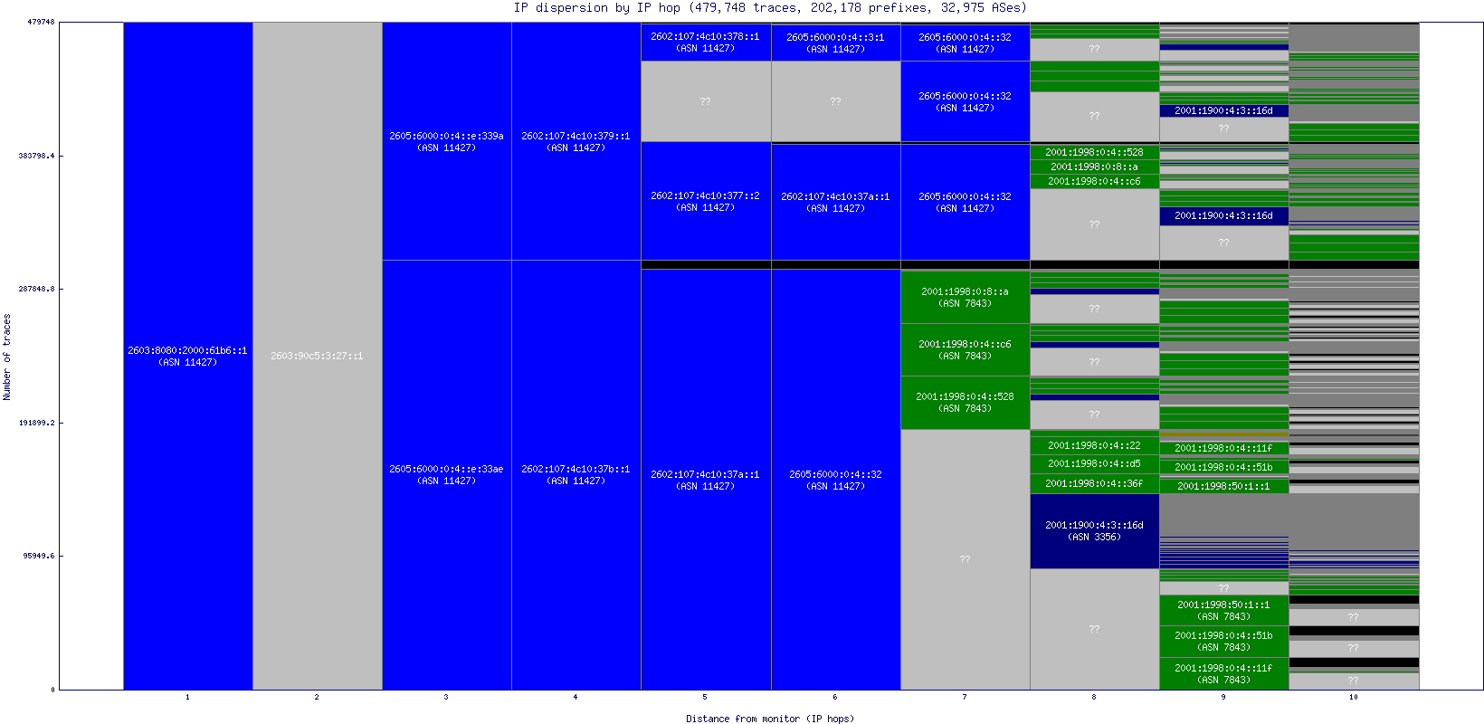Select the hop 5 block 2602:107:4c10:37a::1
This screenshot has height=724, width=1484.
point(706,480)
